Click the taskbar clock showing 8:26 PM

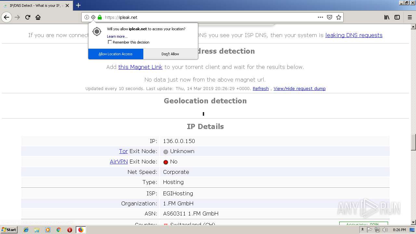pyautogui.click(x=399, y=230)
